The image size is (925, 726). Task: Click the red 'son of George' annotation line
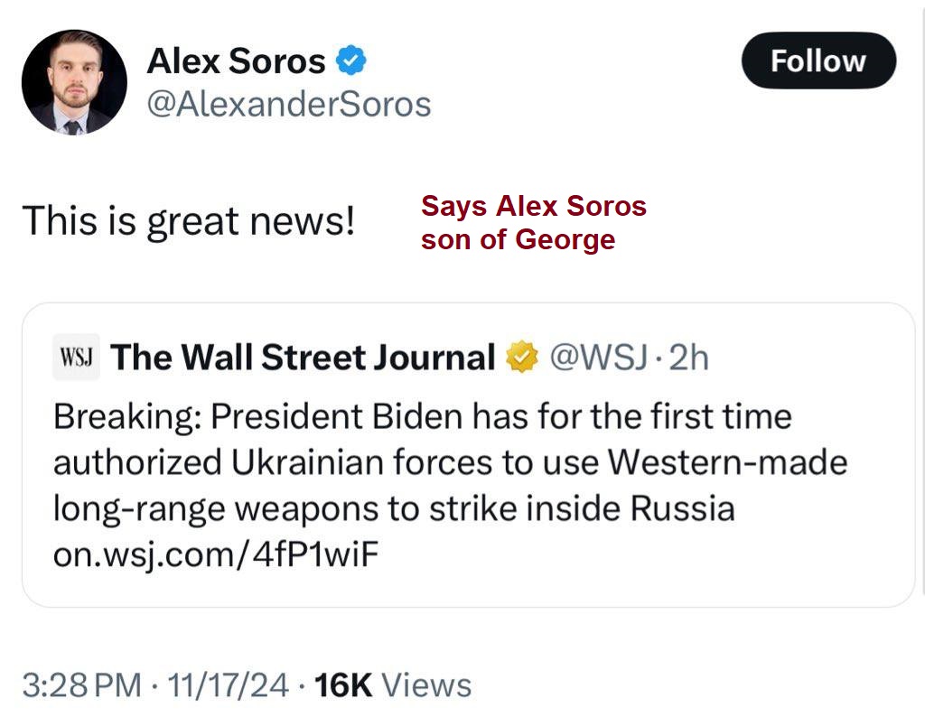[518, 240]
